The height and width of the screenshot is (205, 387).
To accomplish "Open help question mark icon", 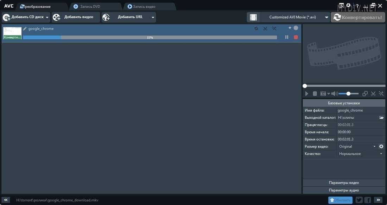I will [x=357, y=6].
